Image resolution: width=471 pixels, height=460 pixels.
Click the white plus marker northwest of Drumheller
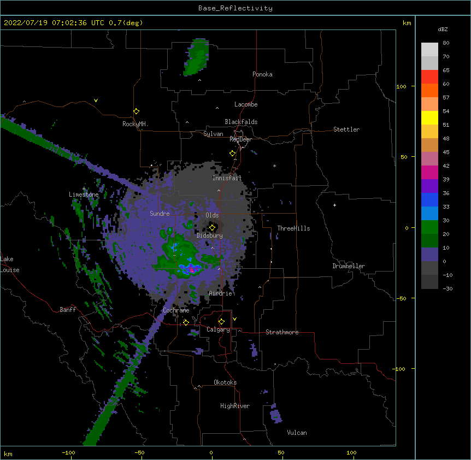334,205
